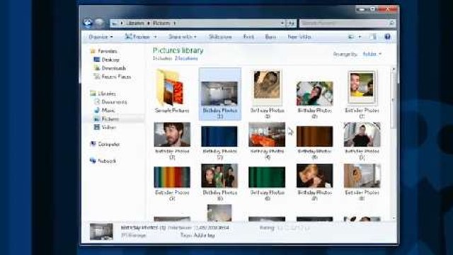Select the man in yellow shirt photo
The height and width of the screenshot is (255, 453).
click(362, 87)
